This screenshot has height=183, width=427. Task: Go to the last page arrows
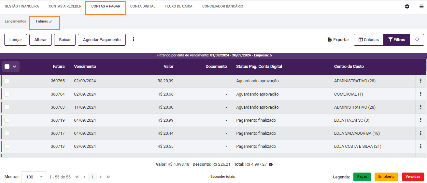pyautogui.click(x=108, y=177)
